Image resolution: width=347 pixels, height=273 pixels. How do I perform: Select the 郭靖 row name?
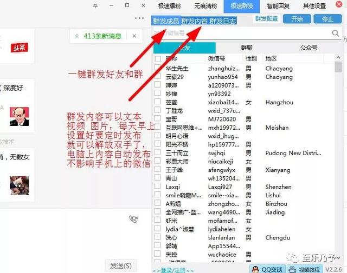pos(171,246)
